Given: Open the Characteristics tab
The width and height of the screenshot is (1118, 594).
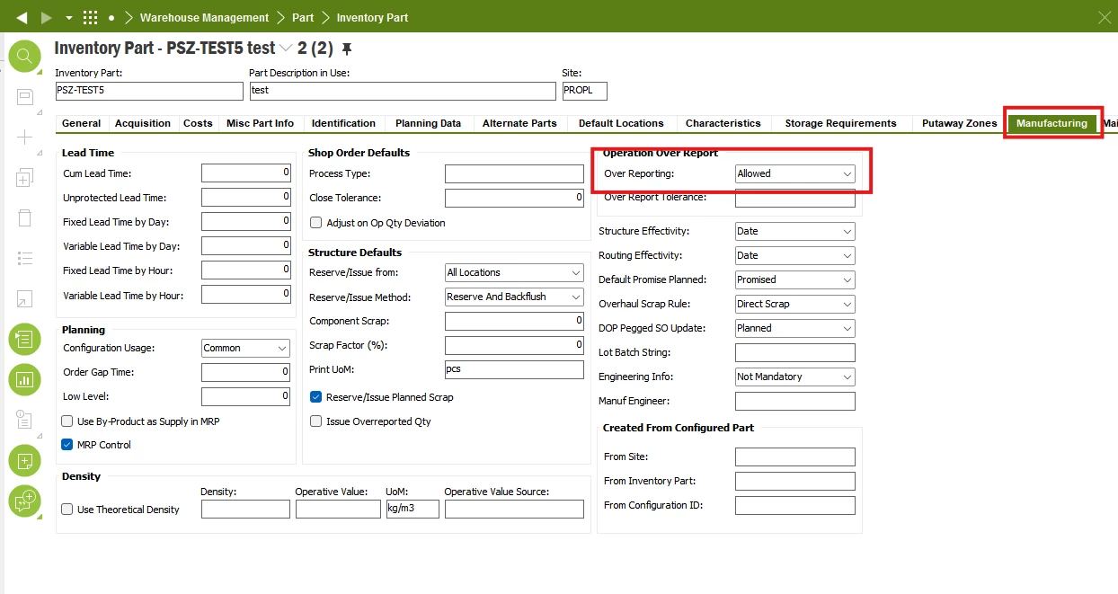Looking at the screenshot, I should point(723,123).
